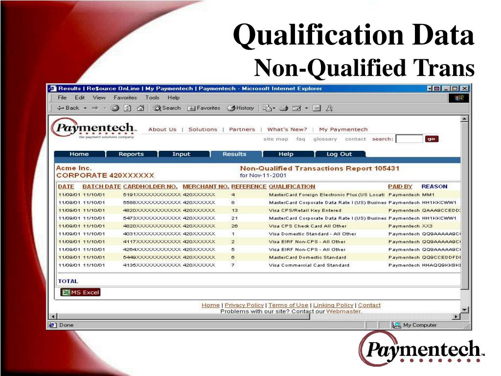Viewport: 501px width, 376px height.
Task: Switch to the Input tab
Action: (181, 154)
